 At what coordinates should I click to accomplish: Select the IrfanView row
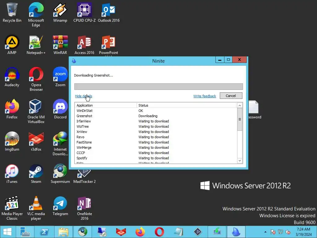point(156,121)
